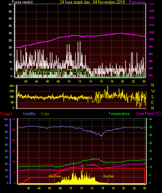Click the W wind direction letter

[153, 91]
